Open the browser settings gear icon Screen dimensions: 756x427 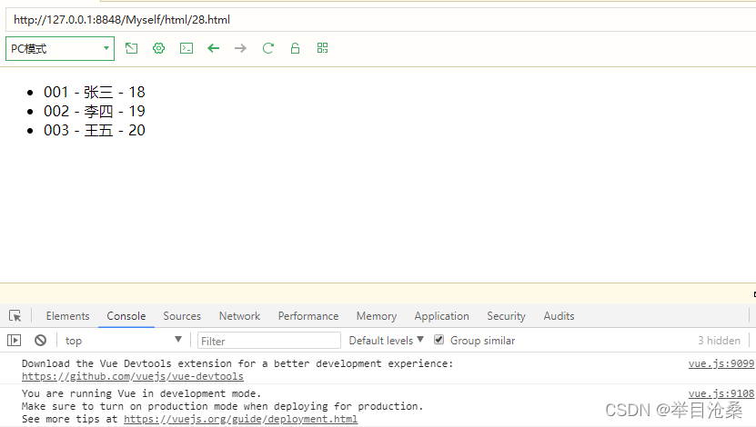coord(158,48)
